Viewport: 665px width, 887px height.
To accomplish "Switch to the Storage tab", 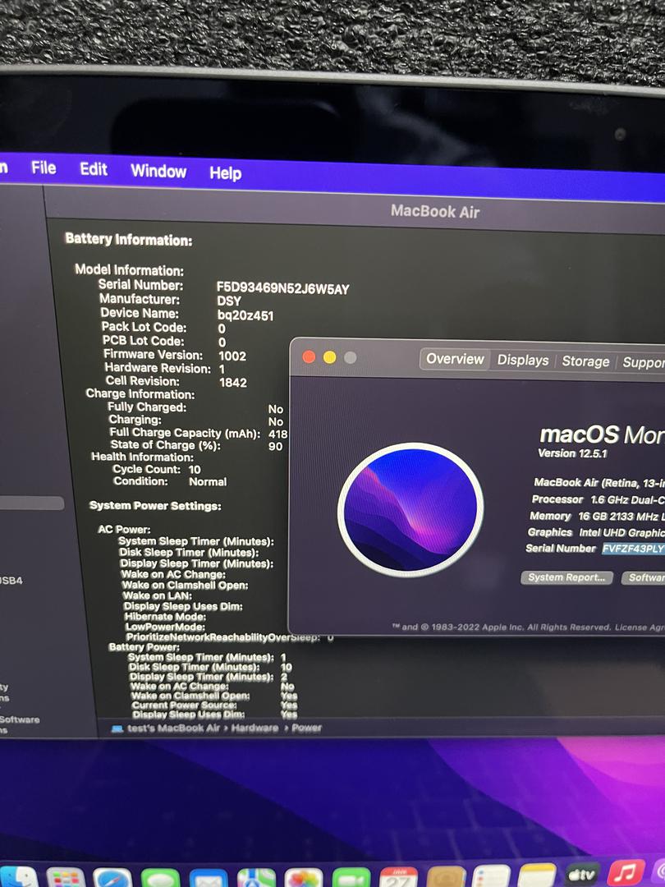I will pyautogui.click(x=585, y=361).
